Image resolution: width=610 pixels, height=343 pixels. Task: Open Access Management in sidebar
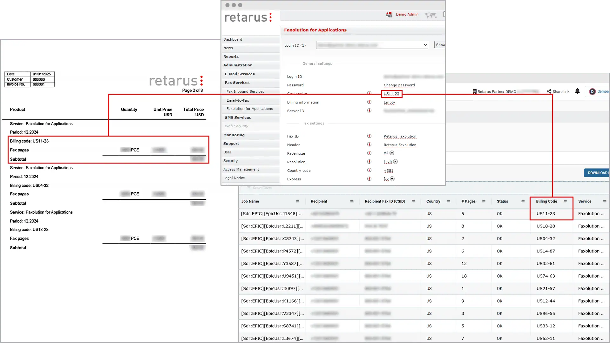251,169
